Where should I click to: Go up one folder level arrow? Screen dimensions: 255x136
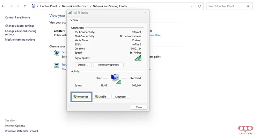(25, 6)
